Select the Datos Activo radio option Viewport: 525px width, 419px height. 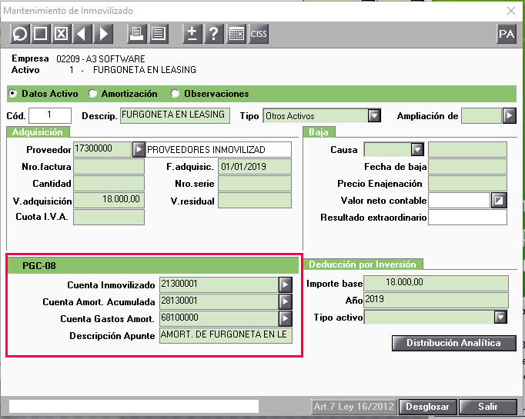tap(12, 94)
